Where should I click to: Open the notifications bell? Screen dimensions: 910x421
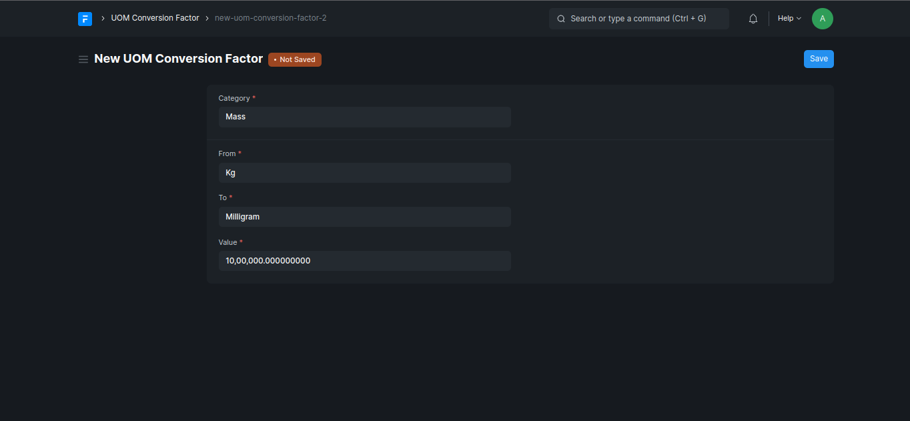(753, 19)
